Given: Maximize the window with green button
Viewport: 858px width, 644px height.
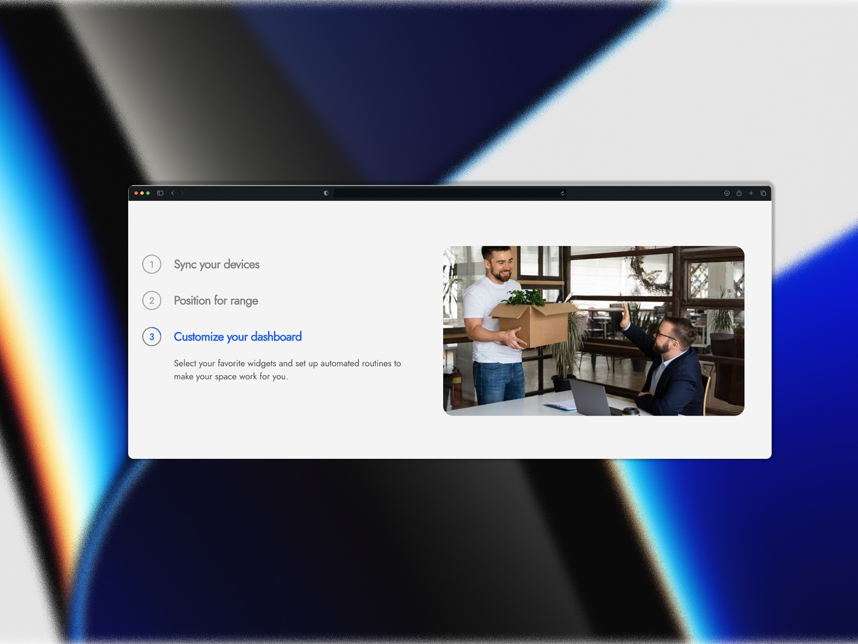Looking at the screenshot, I should pyautogui.click(x=148, y=193).
